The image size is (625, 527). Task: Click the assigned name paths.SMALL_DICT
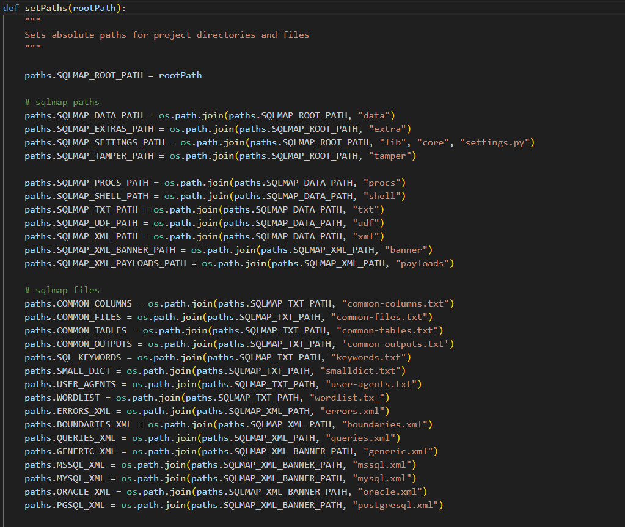point(67,371)
